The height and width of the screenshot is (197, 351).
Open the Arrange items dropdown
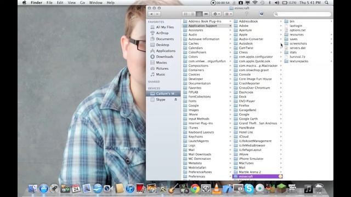pyautogui.click(x=228, y=14)
